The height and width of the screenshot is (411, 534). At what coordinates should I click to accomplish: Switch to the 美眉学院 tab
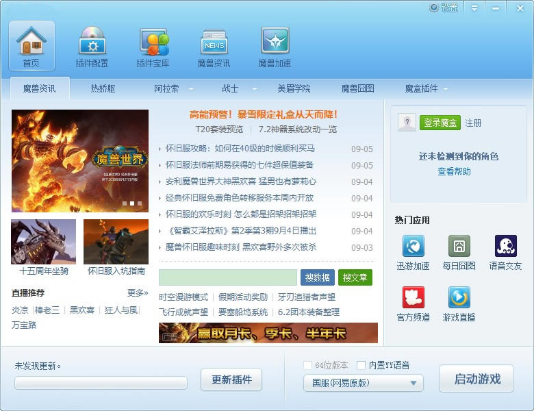pyautogui.click(x=294, y=88)
